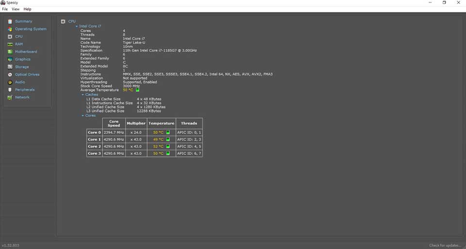Open the File menu
This screenshot has height=249, width=466.
coord(5,9)
